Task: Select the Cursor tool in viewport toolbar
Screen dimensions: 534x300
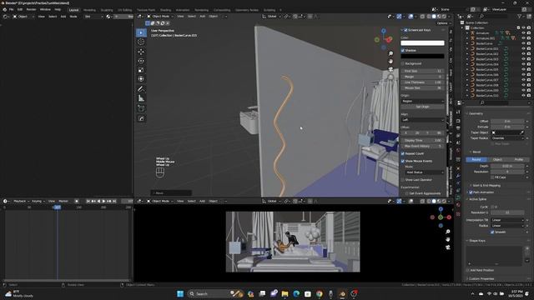Action: [x=141, y=42]
